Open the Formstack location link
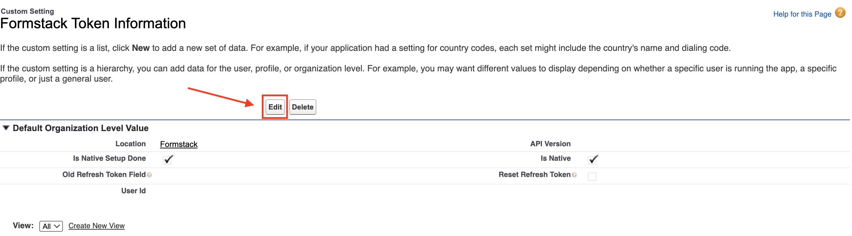Image resolution: width=852 pixels, height=236 pixels. click(x=179, y=144)
